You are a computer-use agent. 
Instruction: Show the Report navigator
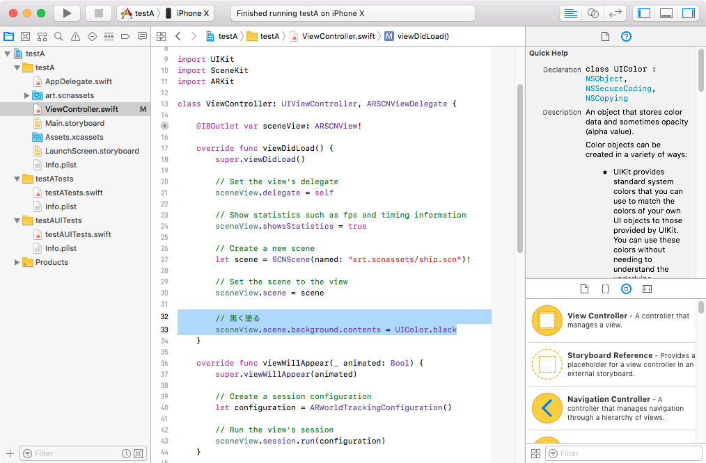(142, 36)
